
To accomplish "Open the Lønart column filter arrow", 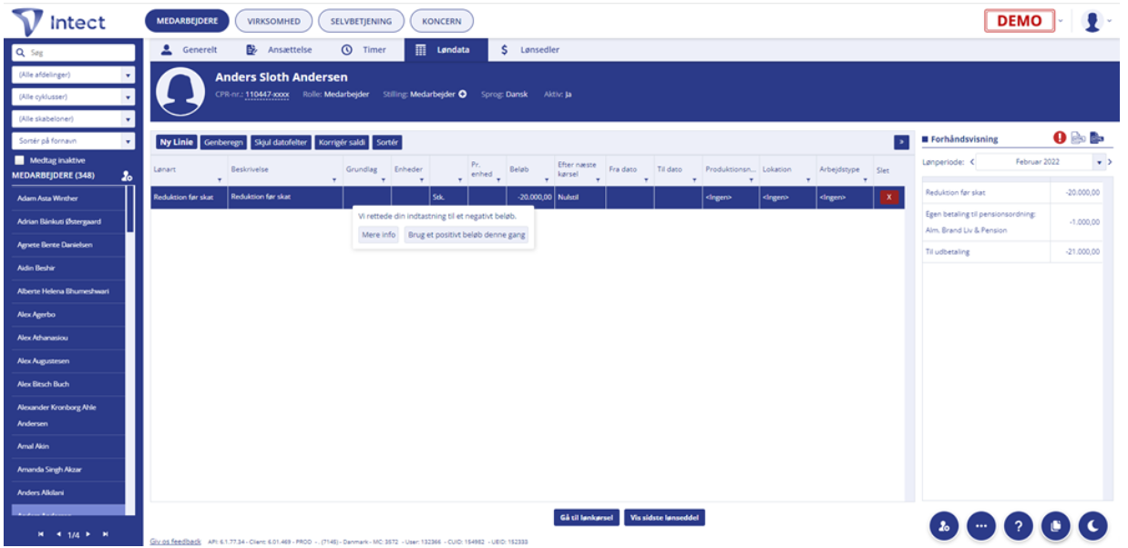I will (x=220, y=179).
